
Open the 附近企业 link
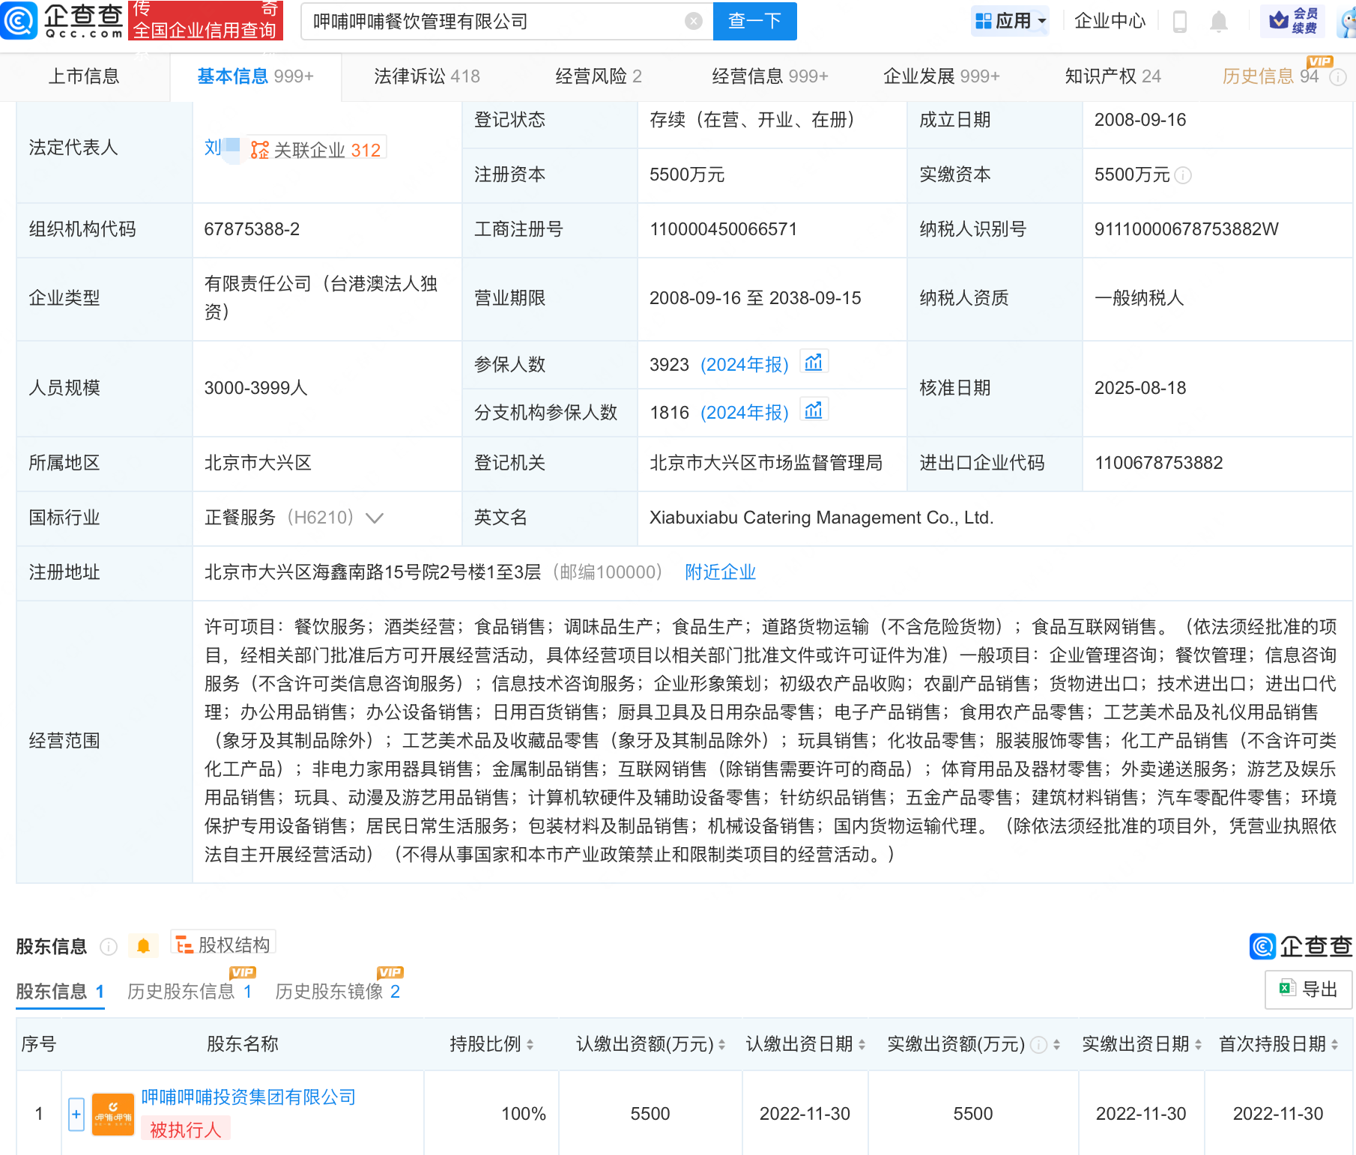point(720,572)
